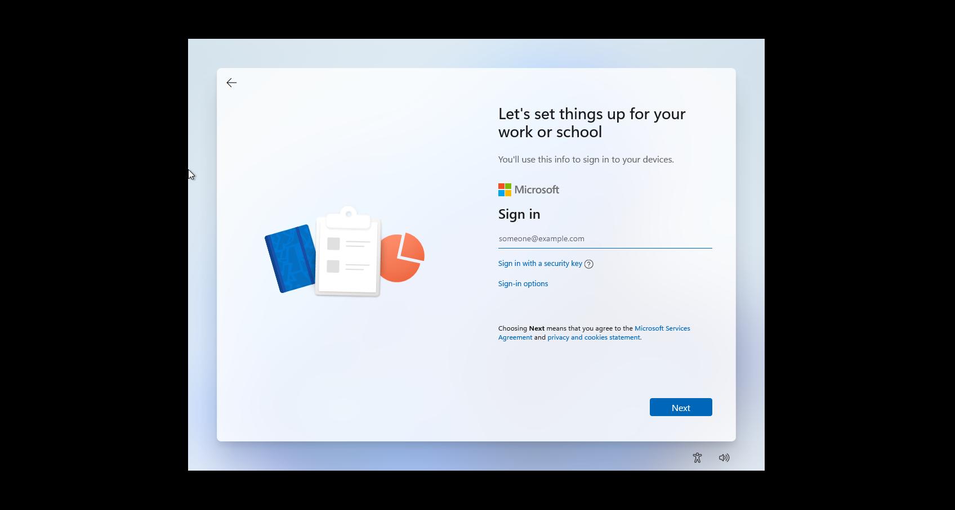Click the Sign in heading
Viewport: 955px width, 510px height.
(519, 214)
